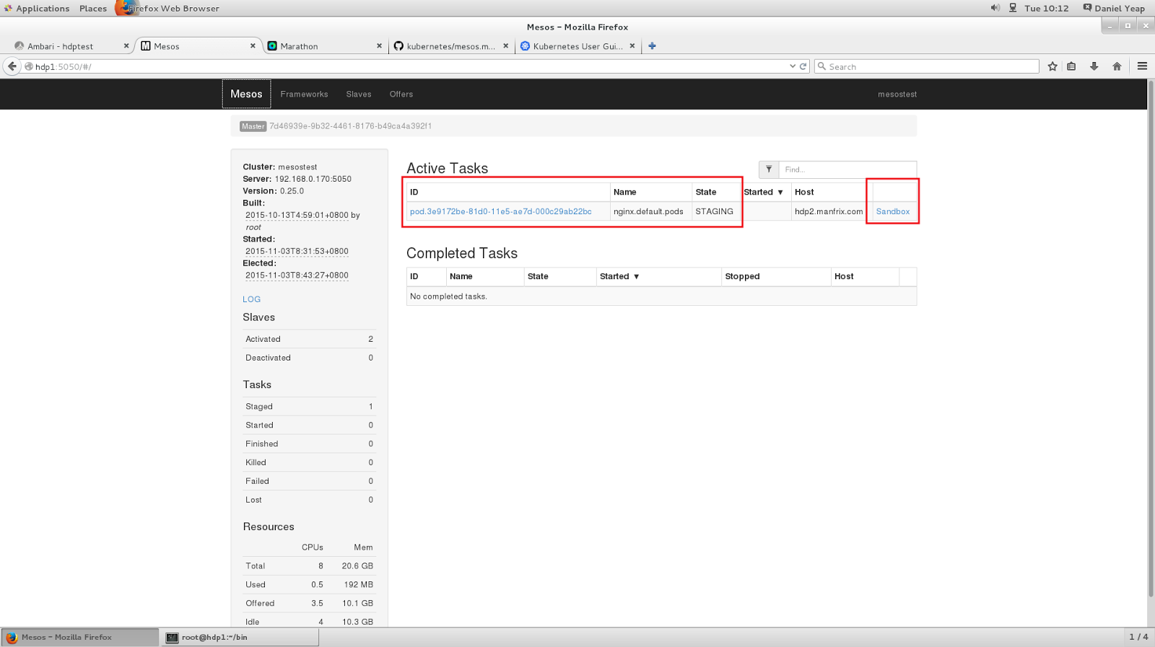Switch to the Ambari - hdptest tab
Viewport: 1155px width, 647px height.
point(61,46)
